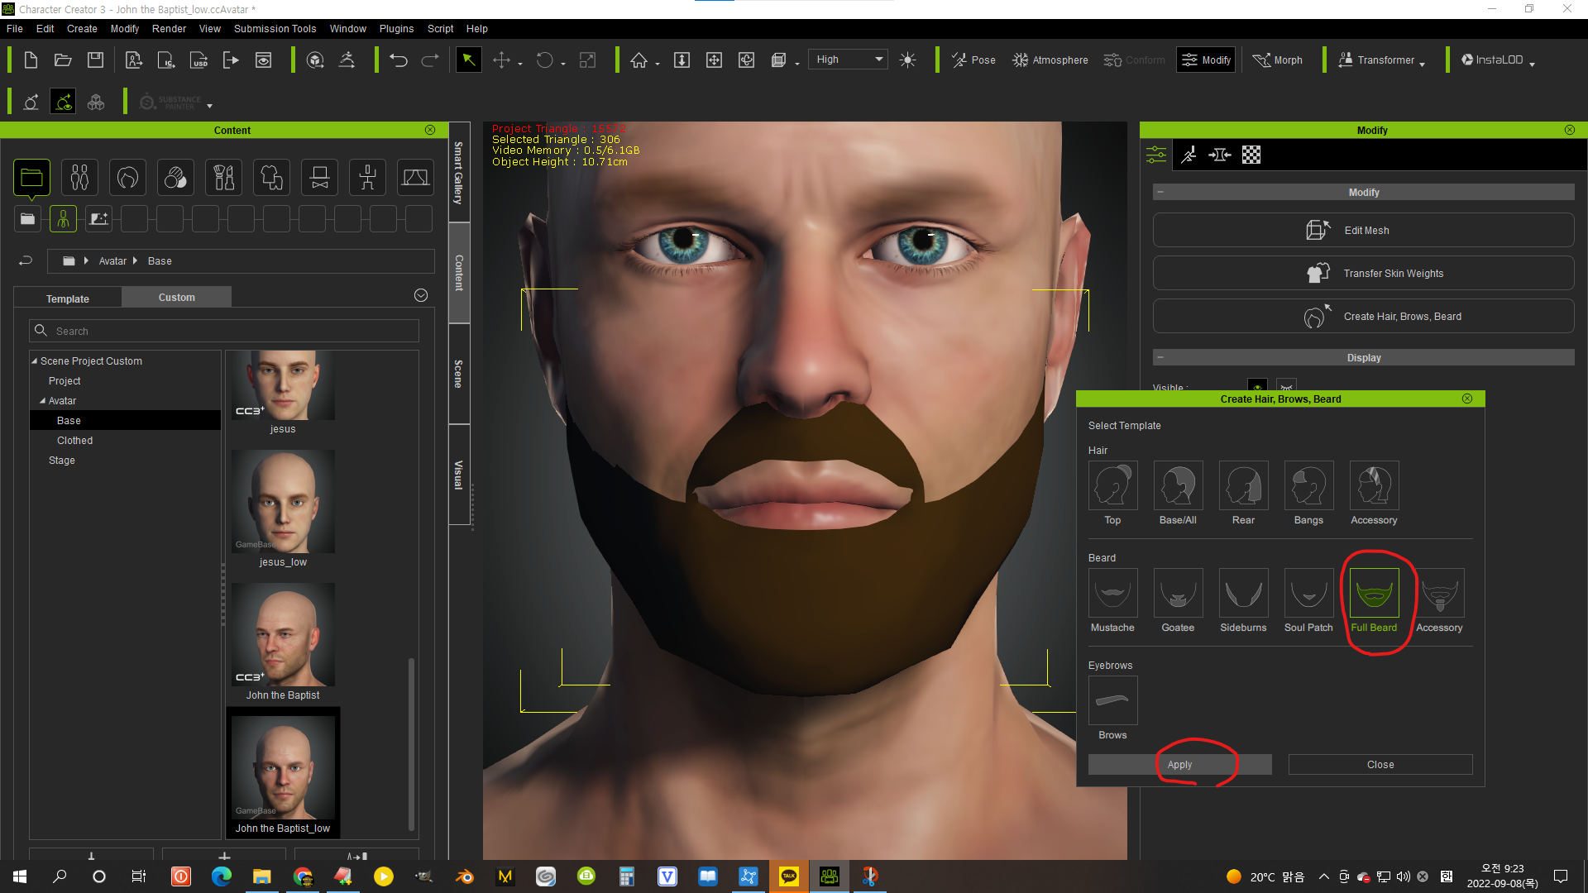
Task: Collapse the Modify section header
Action: coord(1160,192)
